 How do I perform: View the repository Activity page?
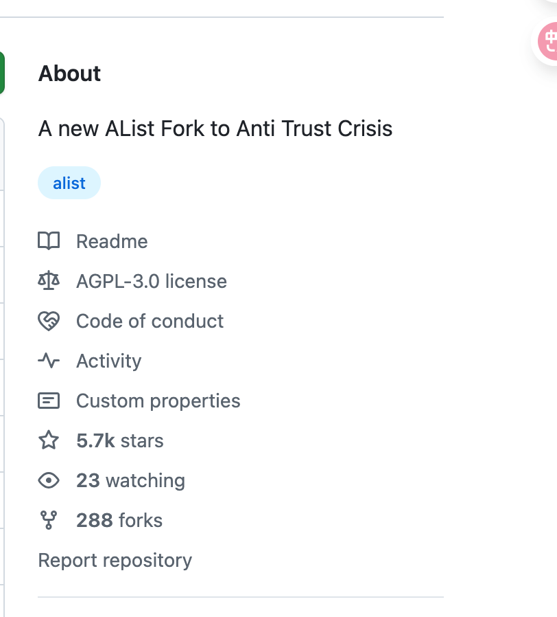(108, 361)
